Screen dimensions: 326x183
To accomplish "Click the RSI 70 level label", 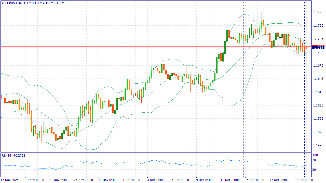I will (314, 160).
